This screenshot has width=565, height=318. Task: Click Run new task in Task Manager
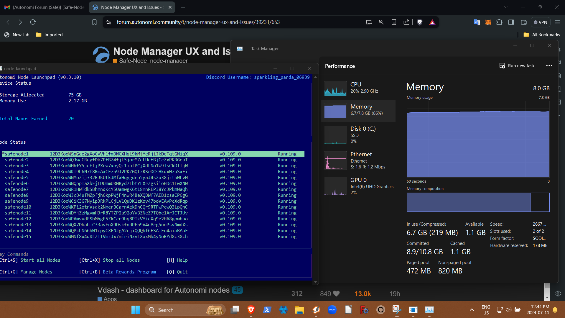pyautogui.click(x=517, y=66)
